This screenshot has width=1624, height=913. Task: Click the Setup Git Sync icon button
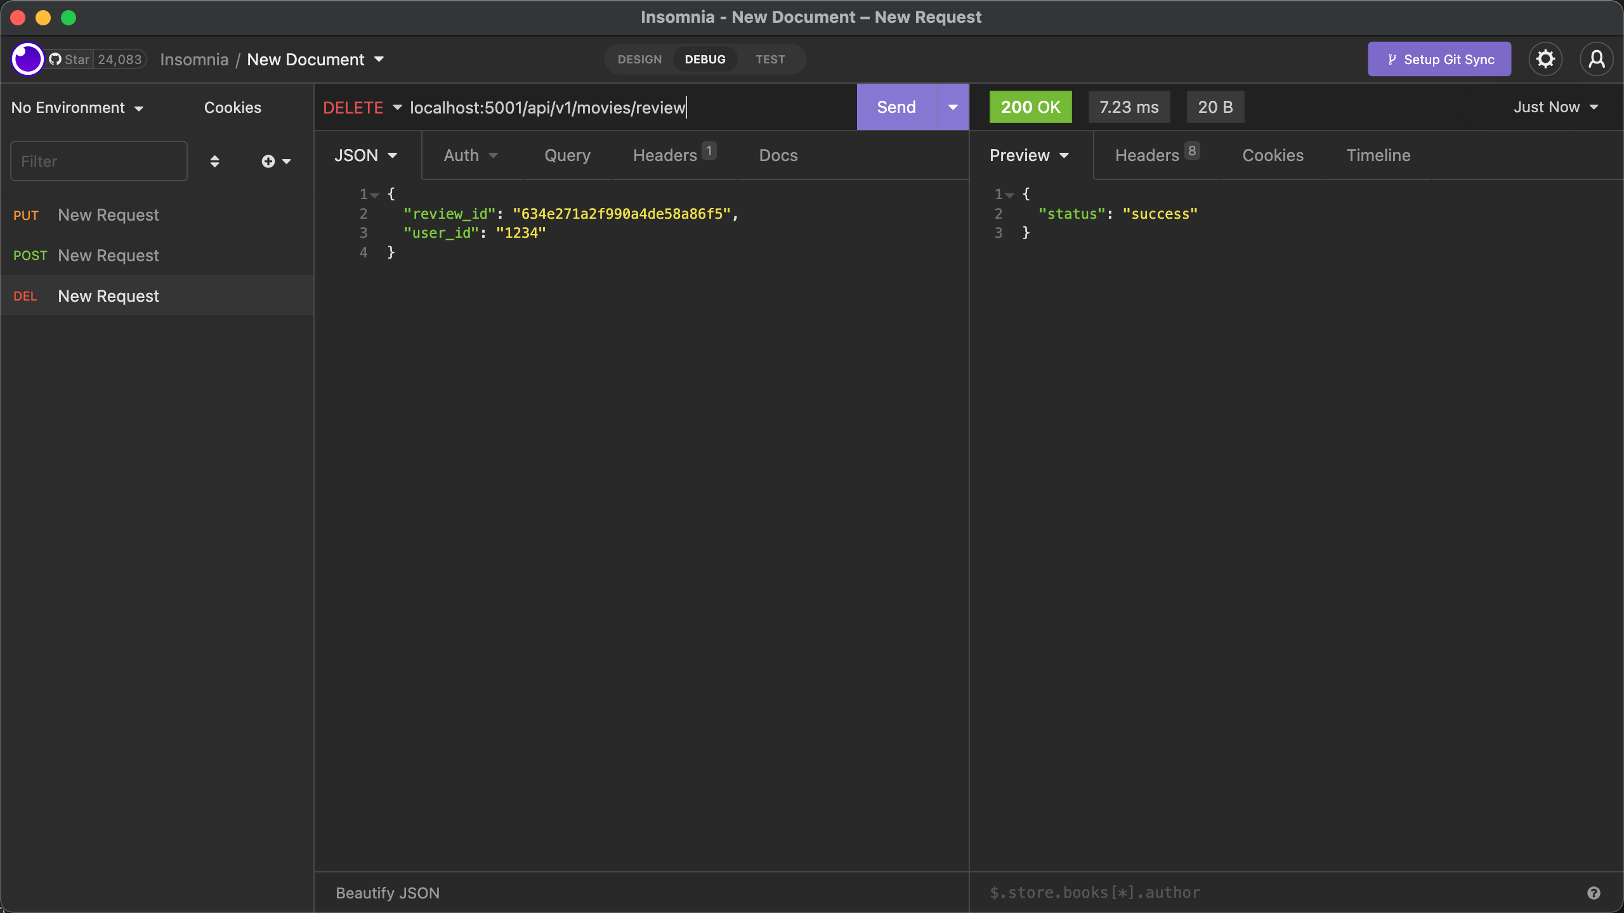1391,59
